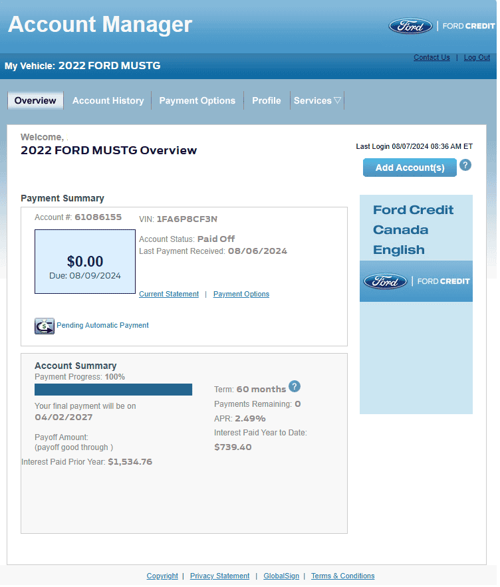Click the 60 months term value
This screenshot has width=500, height=587.
coord(263,391)
